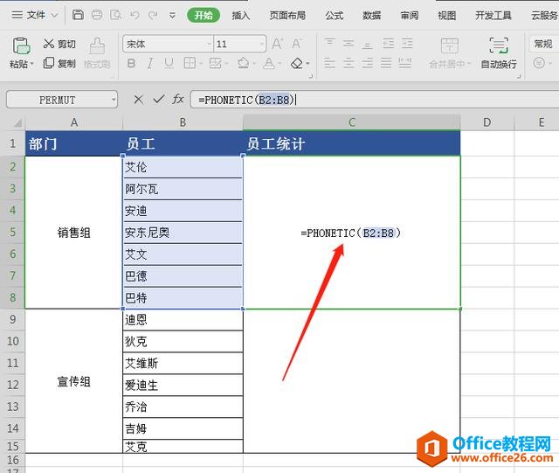Click the 格式刷 format painter

(x=97, y=52)
